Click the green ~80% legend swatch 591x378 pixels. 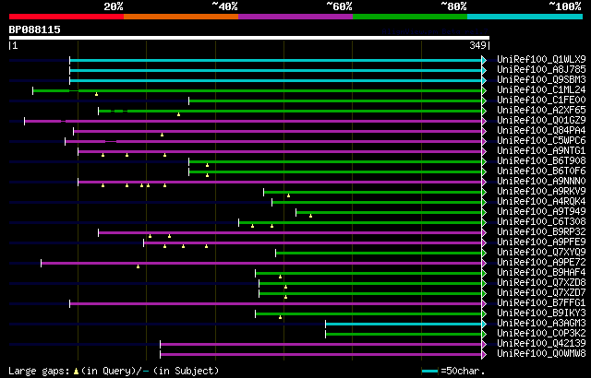point(410,17)
